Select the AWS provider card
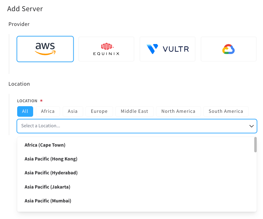 (45, 49)
